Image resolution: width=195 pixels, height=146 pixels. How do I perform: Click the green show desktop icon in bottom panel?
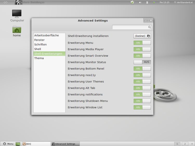[18, 144]
